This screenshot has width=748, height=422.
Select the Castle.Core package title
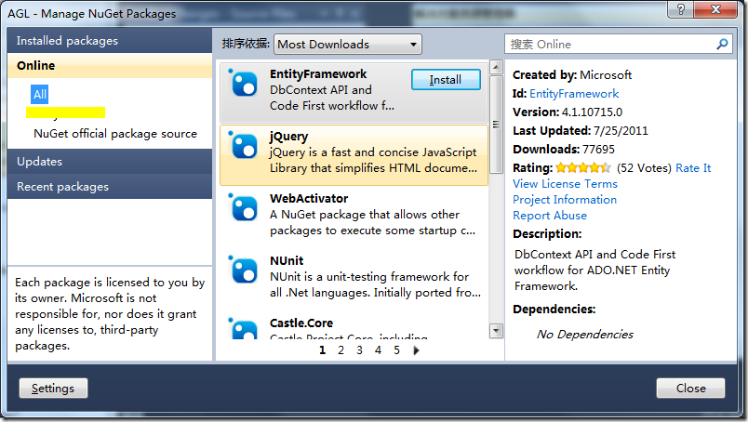click(301, 323)
